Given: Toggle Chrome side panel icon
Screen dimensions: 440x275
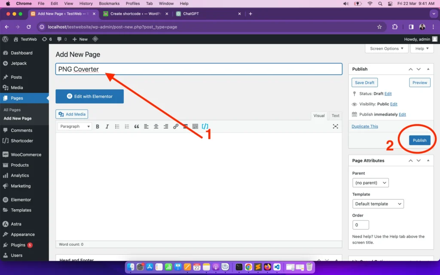Looking at the screenshot, I should pos(411,27).
